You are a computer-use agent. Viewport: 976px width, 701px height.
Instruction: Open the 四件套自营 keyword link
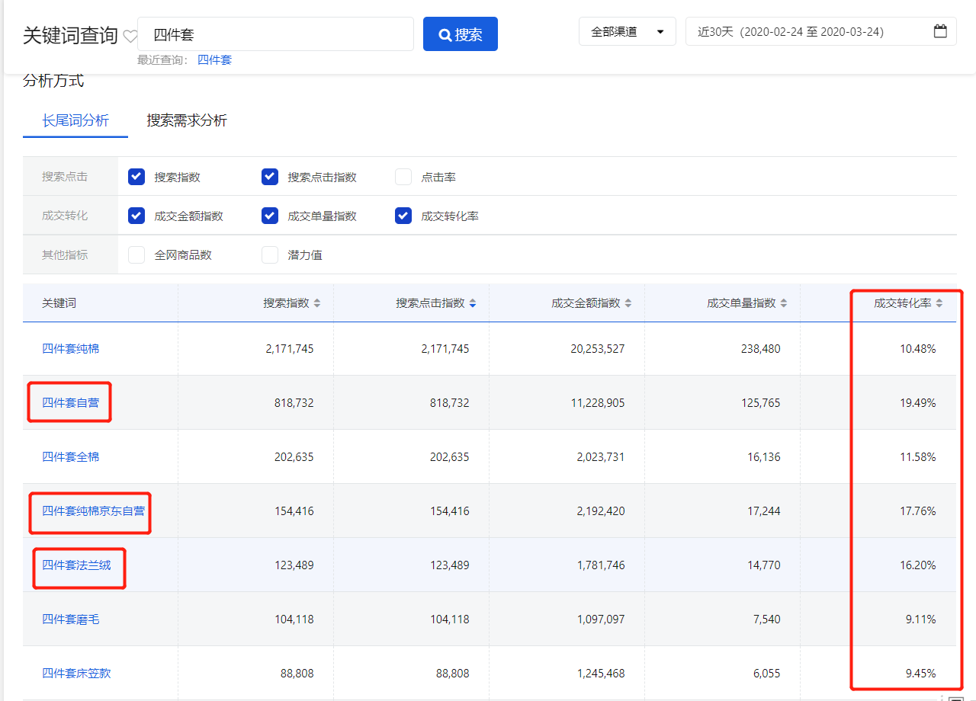click(70, 402)
